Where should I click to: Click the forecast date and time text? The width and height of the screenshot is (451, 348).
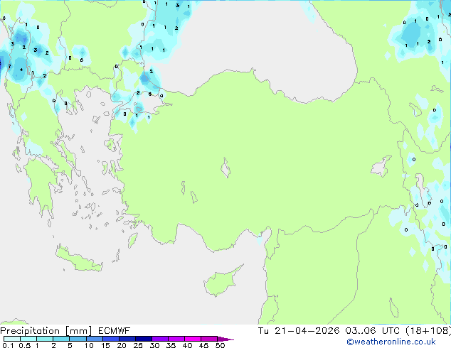click(x=320, y=330)
